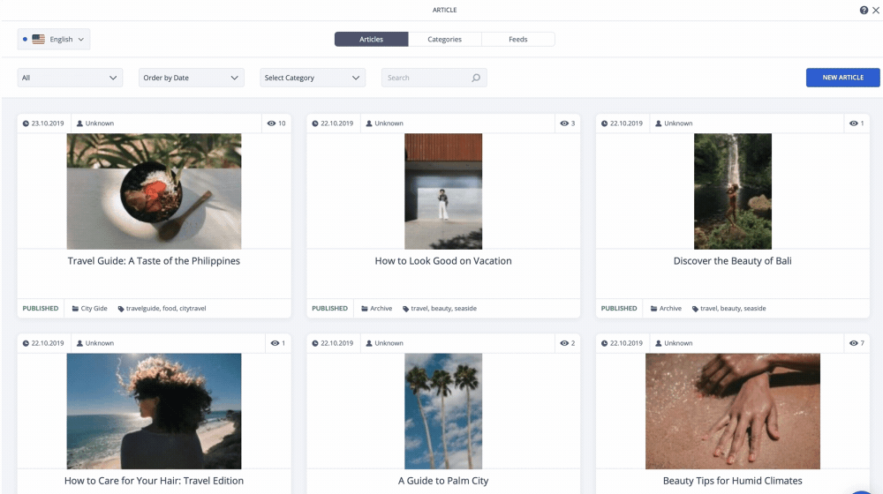This screenshot has height=494, width=883.
Task: Open the Order by Date dropdown
Action: point(191,78)
